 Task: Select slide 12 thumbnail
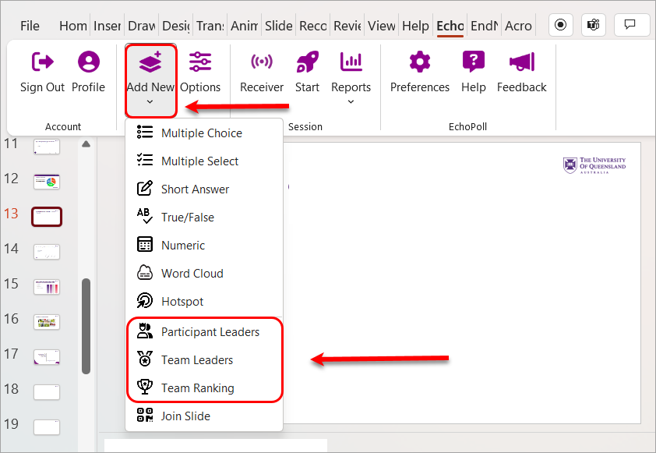pos(46,182)
